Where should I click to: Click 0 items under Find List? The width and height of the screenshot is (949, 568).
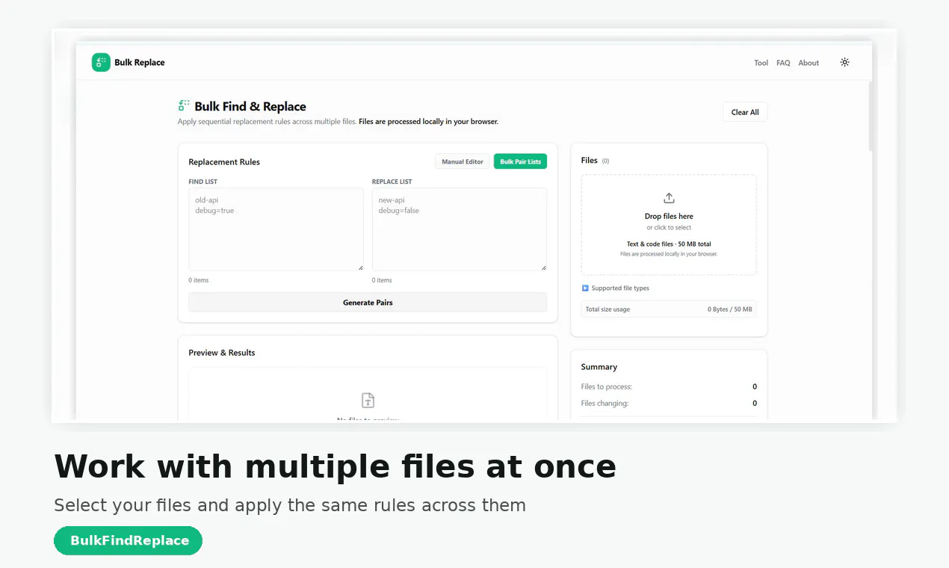point(199,280)
